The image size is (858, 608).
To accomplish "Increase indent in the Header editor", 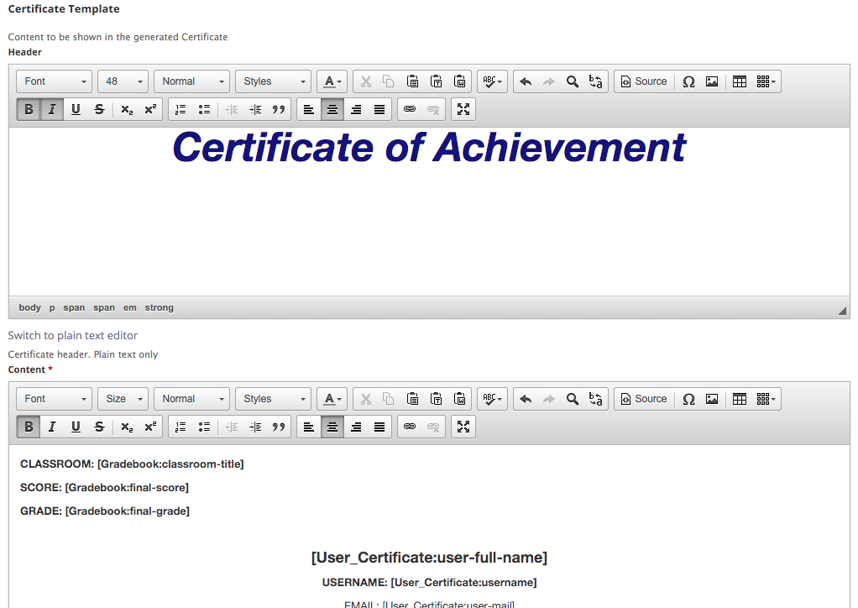I will (x=255, y=109).
